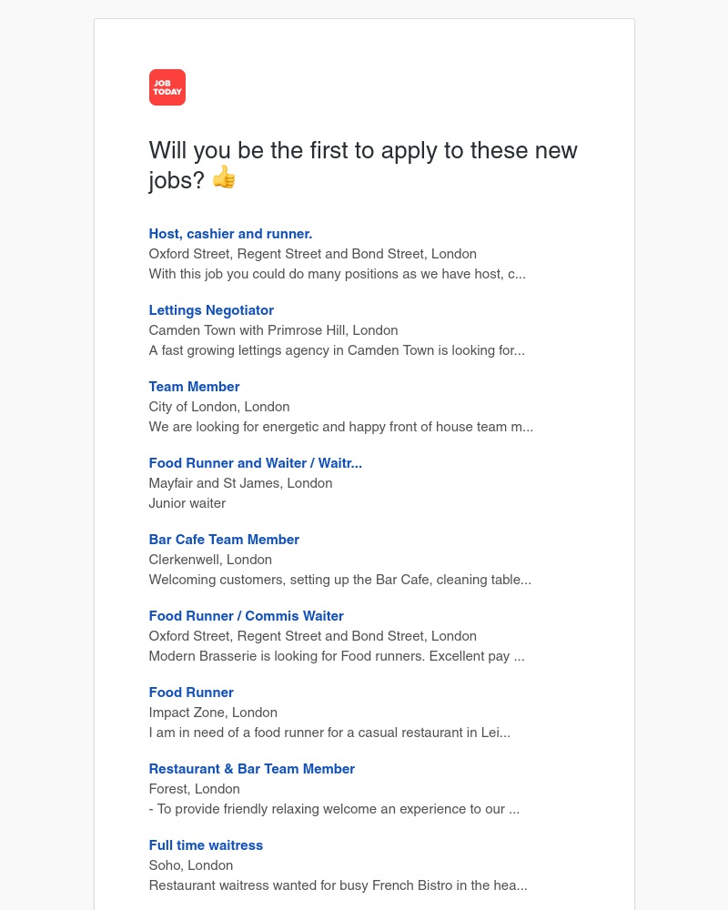Select the Team Member job title

(x=194, y=387)
